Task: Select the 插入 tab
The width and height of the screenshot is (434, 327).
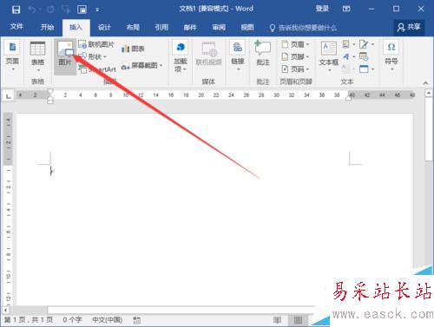Action: point(76,27)
